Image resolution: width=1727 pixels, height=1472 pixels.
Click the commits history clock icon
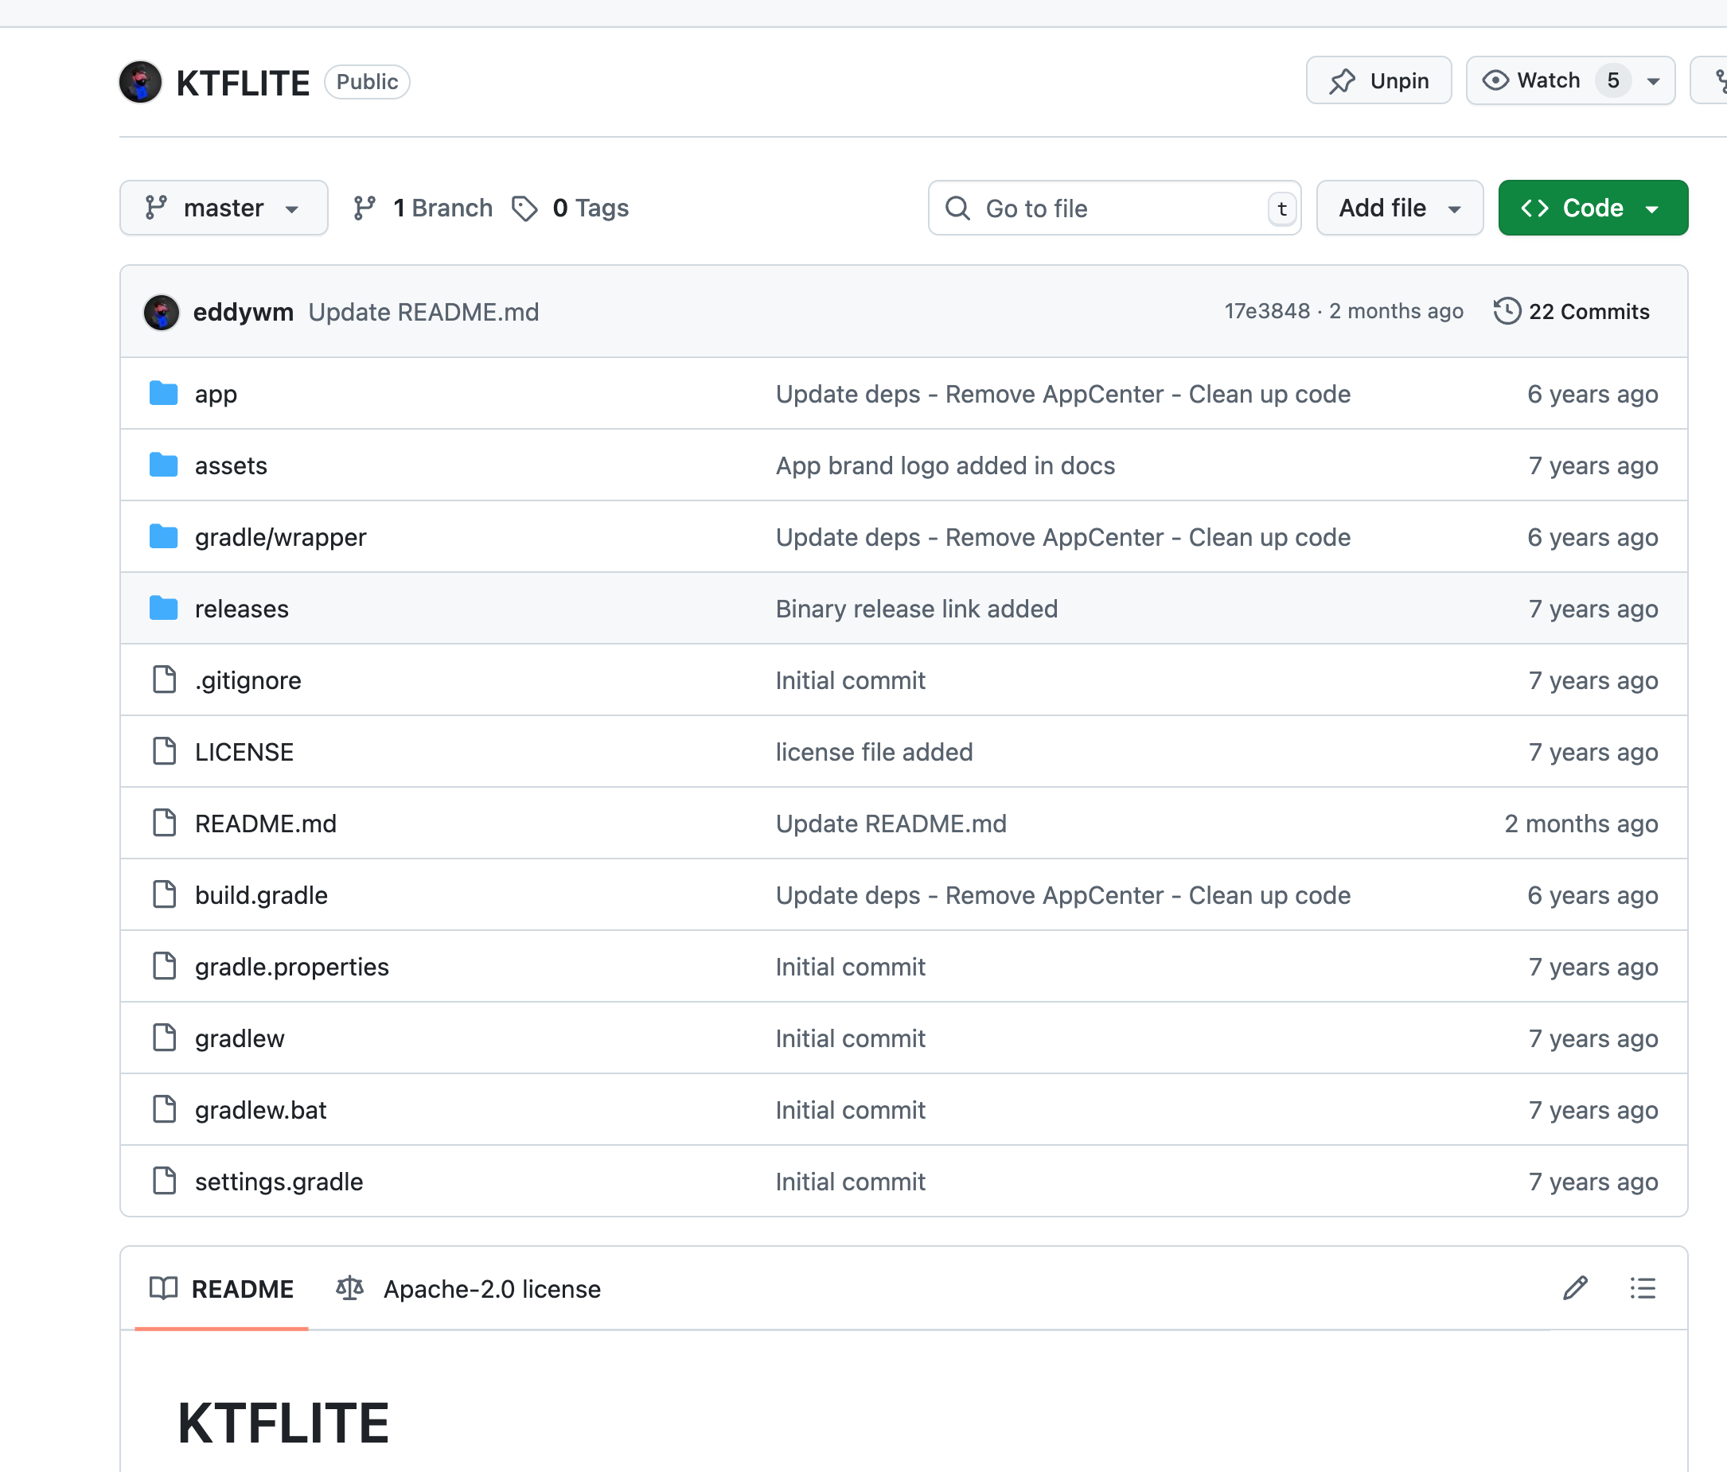click(x=1507, y=312)
